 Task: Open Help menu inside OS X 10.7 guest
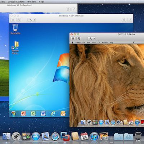111,42
